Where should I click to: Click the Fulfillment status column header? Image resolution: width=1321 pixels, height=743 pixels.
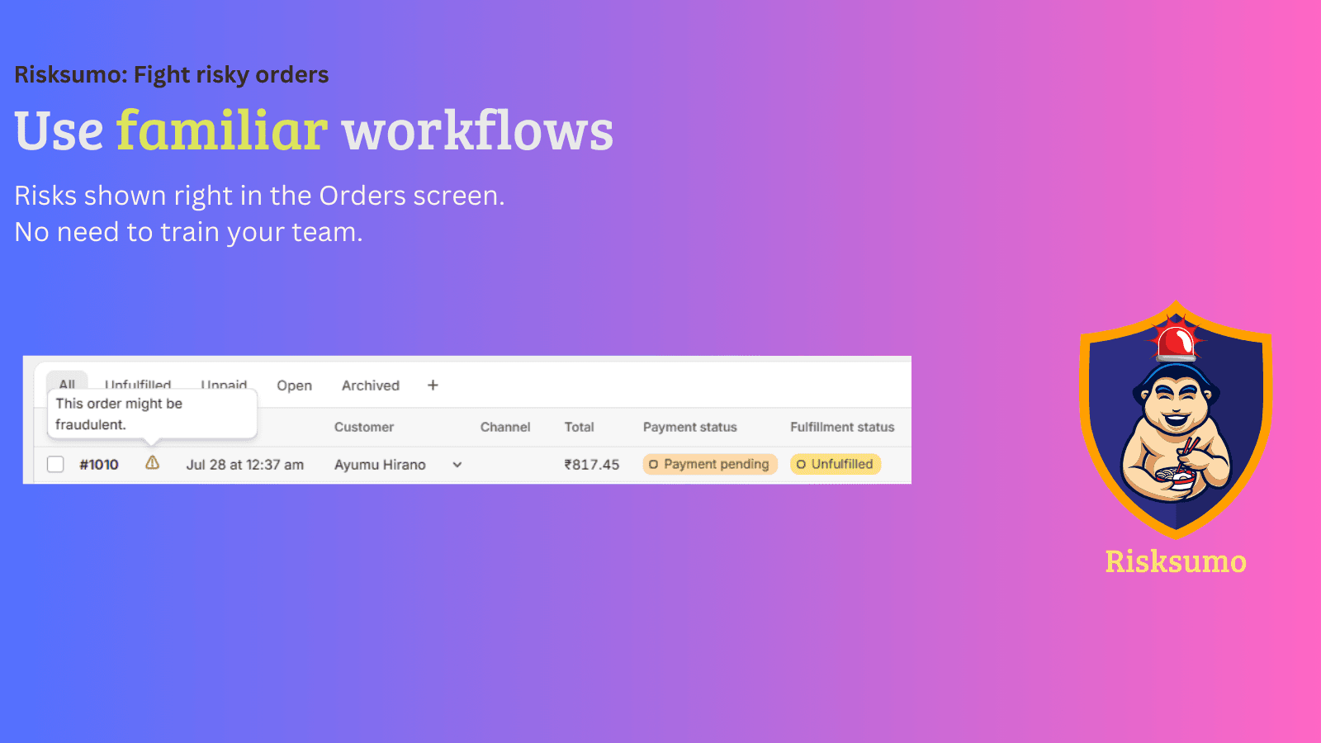tap(841, 427)
